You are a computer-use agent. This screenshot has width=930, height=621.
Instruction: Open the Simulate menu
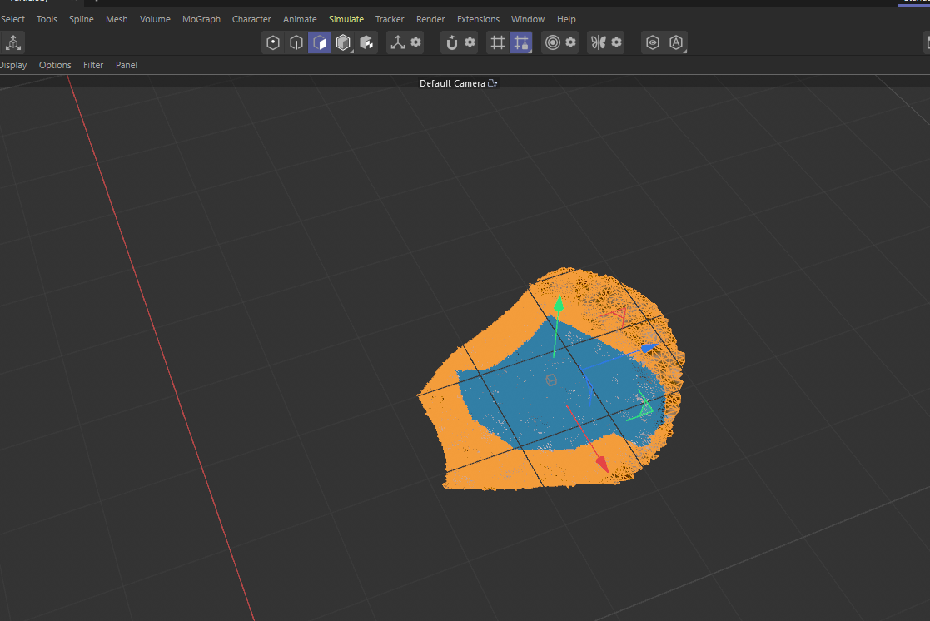pos(346,18)
